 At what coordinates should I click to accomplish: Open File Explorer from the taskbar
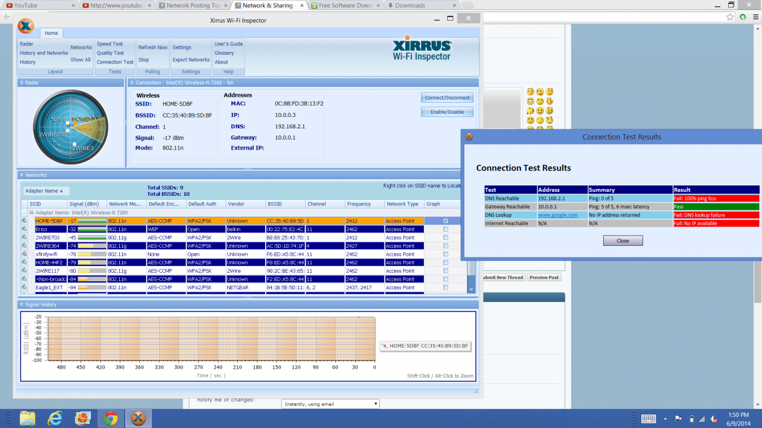[27, 418]
